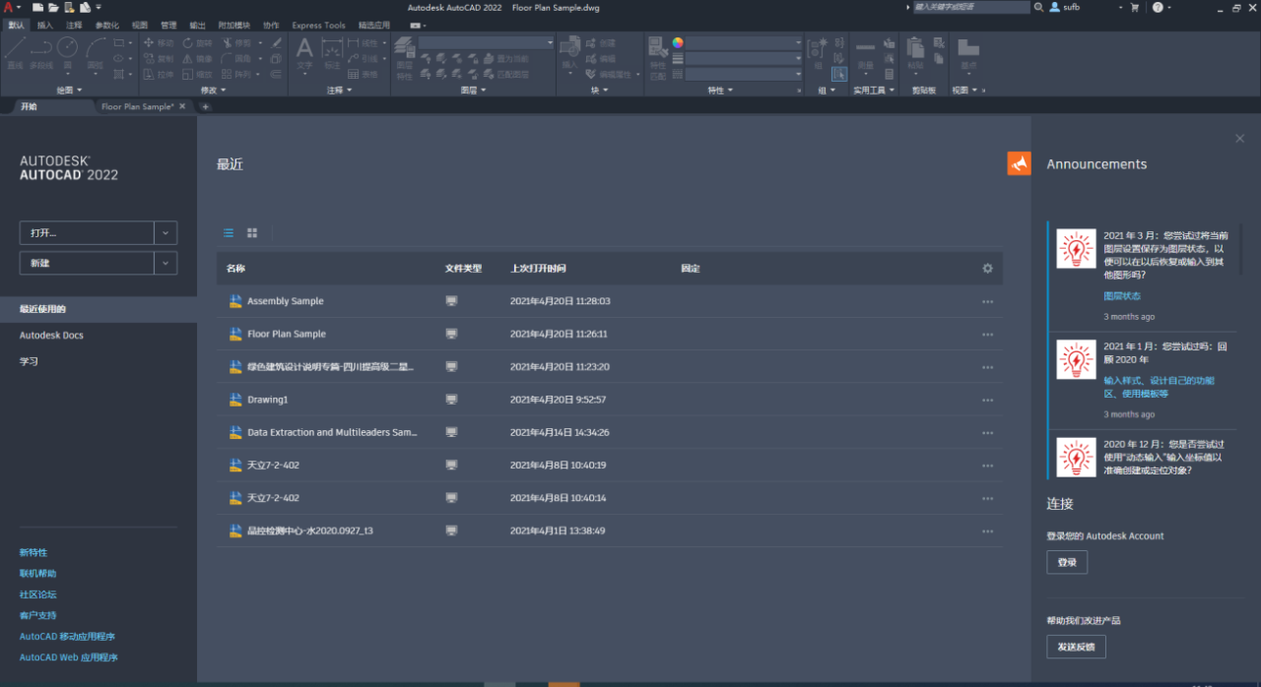
Task: Open recent list settings gear
Action: 987,269
